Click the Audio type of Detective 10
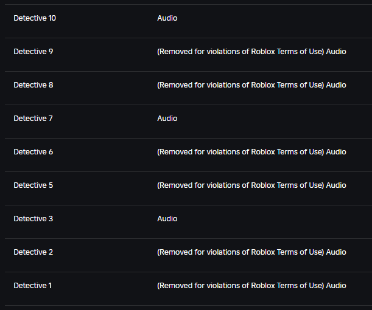The width and height of the screenshot is (372, 310). (167, 18)
